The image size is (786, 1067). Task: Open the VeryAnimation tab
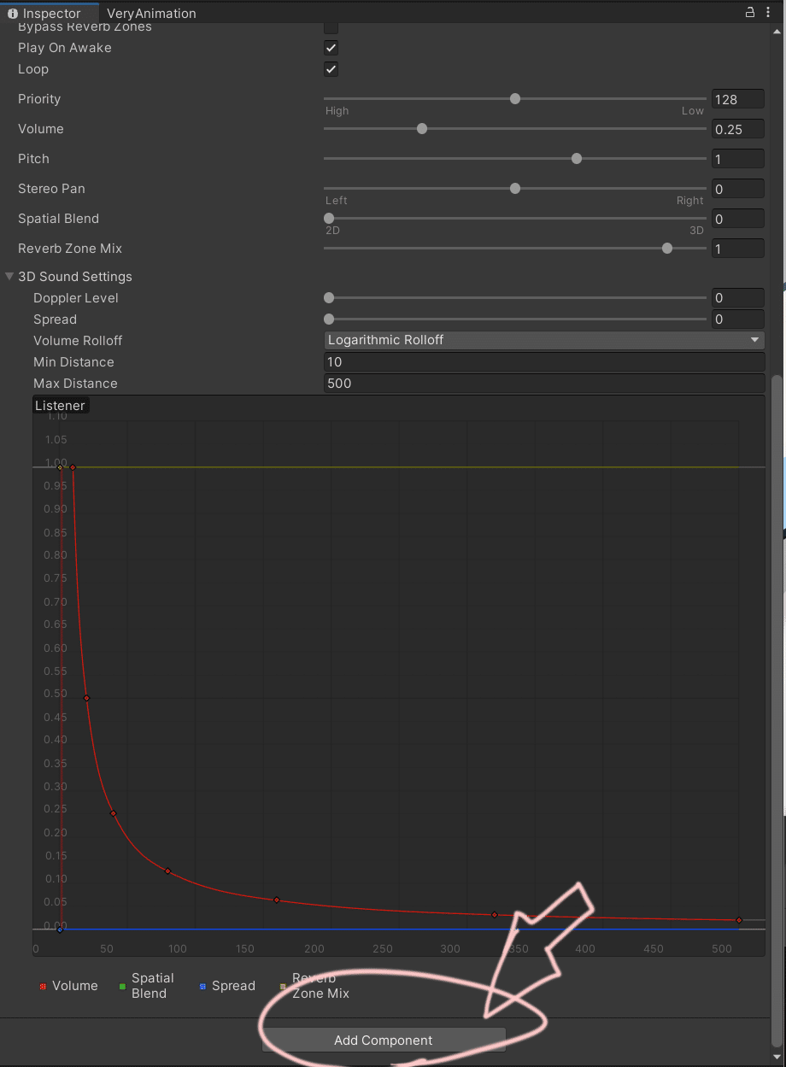[x=151, y=13]
